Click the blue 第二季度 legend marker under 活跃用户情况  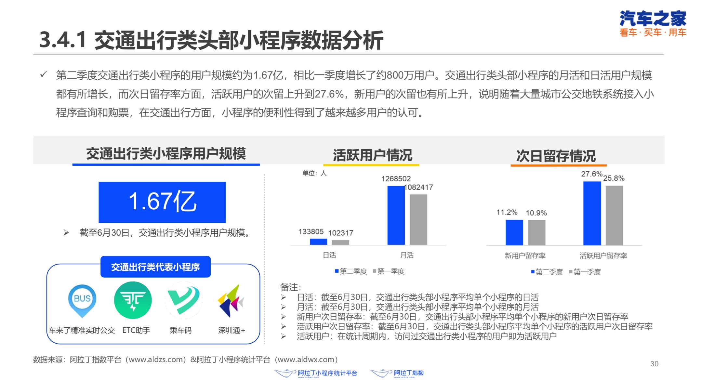(337, 271)
